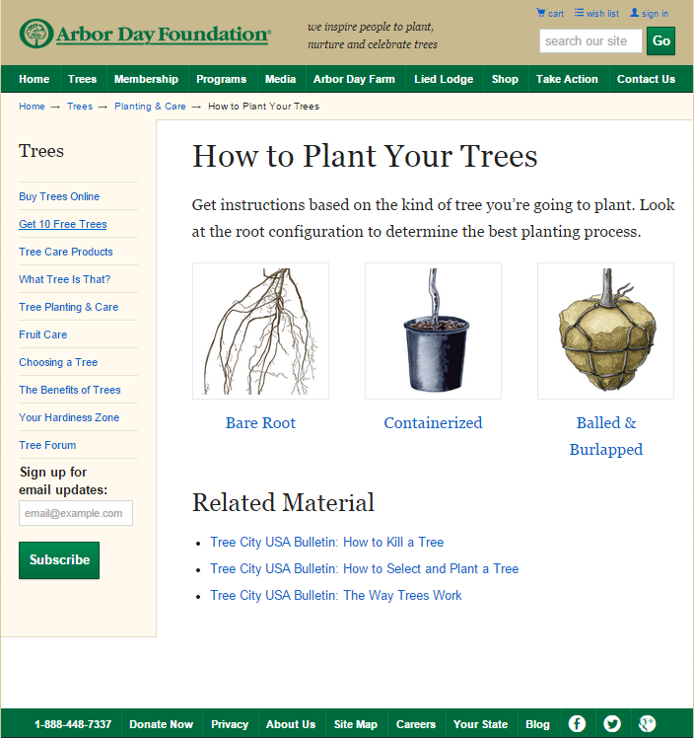Open the Google Plus footer icon
The width and height of the screenshot is (694, 738).
coord(647,723)
